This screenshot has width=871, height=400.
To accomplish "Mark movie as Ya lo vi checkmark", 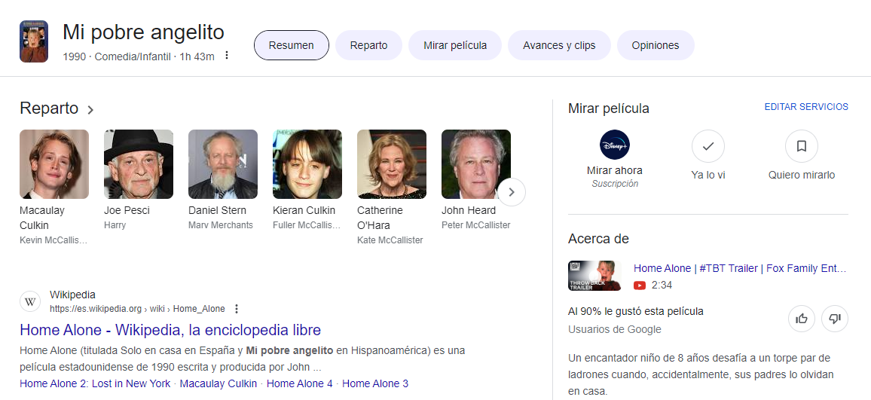I will click(x=707, y=146).
